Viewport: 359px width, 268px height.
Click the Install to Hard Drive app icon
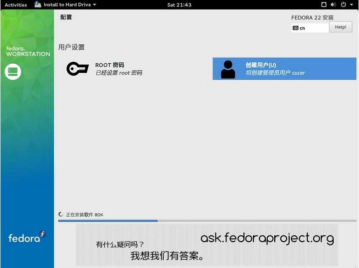(37, 4)
